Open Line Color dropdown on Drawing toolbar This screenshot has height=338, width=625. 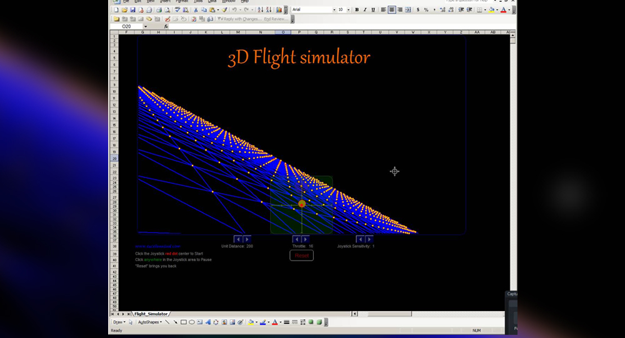tap(268, 322)
